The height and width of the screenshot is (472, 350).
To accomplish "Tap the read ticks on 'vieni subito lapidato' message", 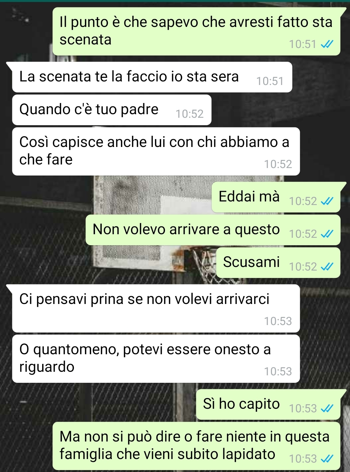I will click(327, 459).
